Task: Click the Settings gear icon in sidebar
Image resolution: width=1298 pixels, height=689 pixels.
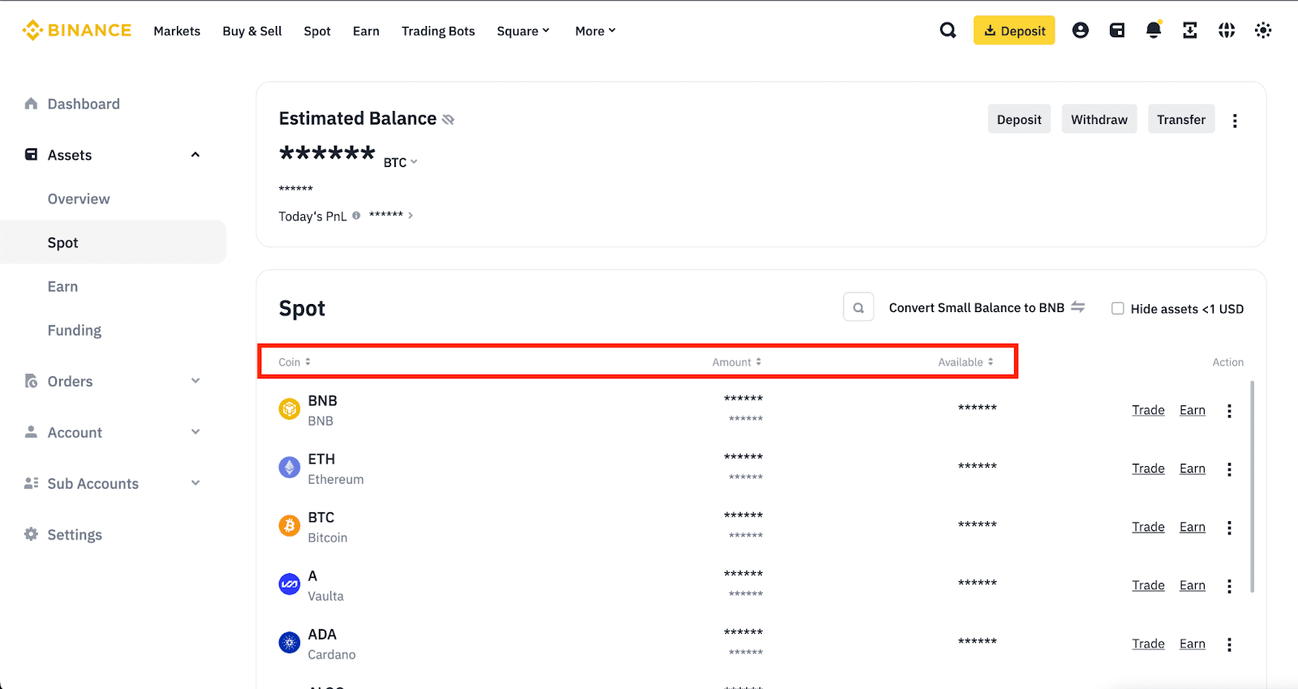Action: (x=31, y=534)
